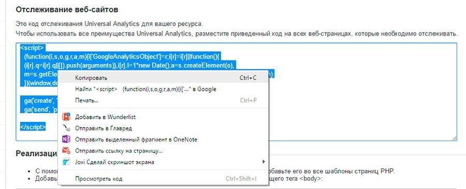Click the sentence Это код отслеживания Universal Analytics
The image size is (466, 189).
[109, 24]
